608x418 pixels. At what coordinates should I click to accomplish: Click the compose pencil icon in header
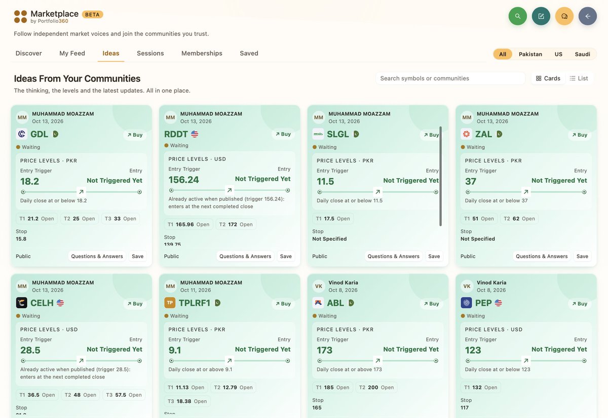[x=541, y=16]
